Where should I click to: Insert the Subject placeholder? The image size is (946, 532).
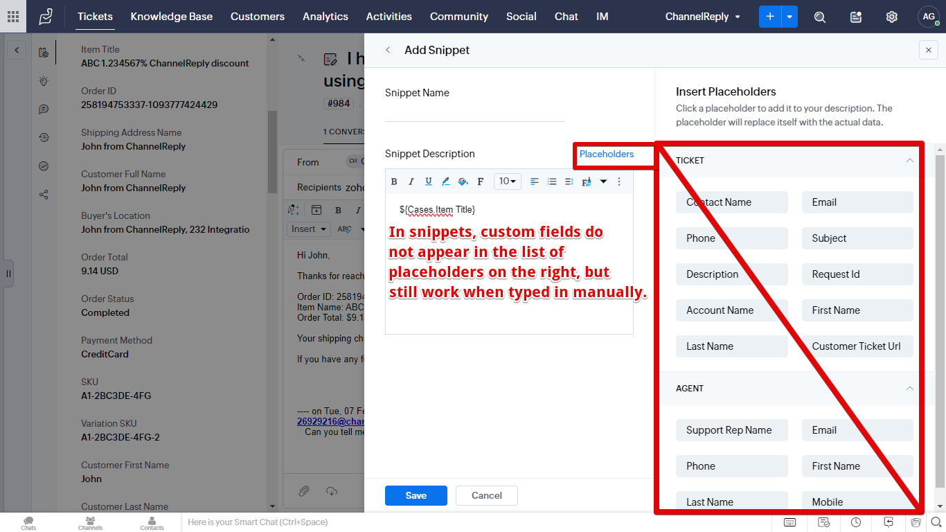(x=857, y=238)
